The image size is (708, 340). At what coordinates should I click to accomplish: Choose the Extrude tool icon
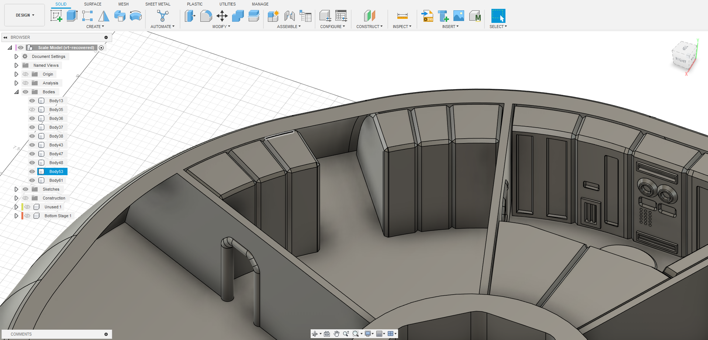pyautogui.click(x=72, y=15)
